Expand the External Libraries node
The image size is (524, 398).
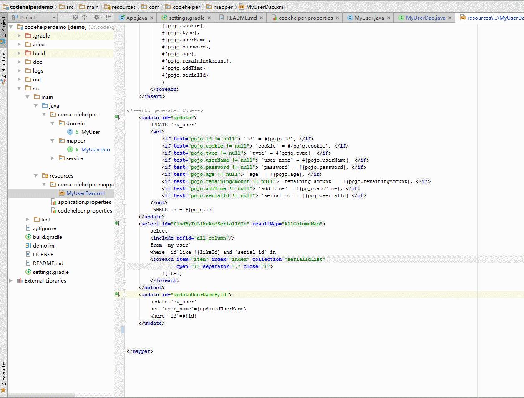pyautogui.click(x=11, y=281)
